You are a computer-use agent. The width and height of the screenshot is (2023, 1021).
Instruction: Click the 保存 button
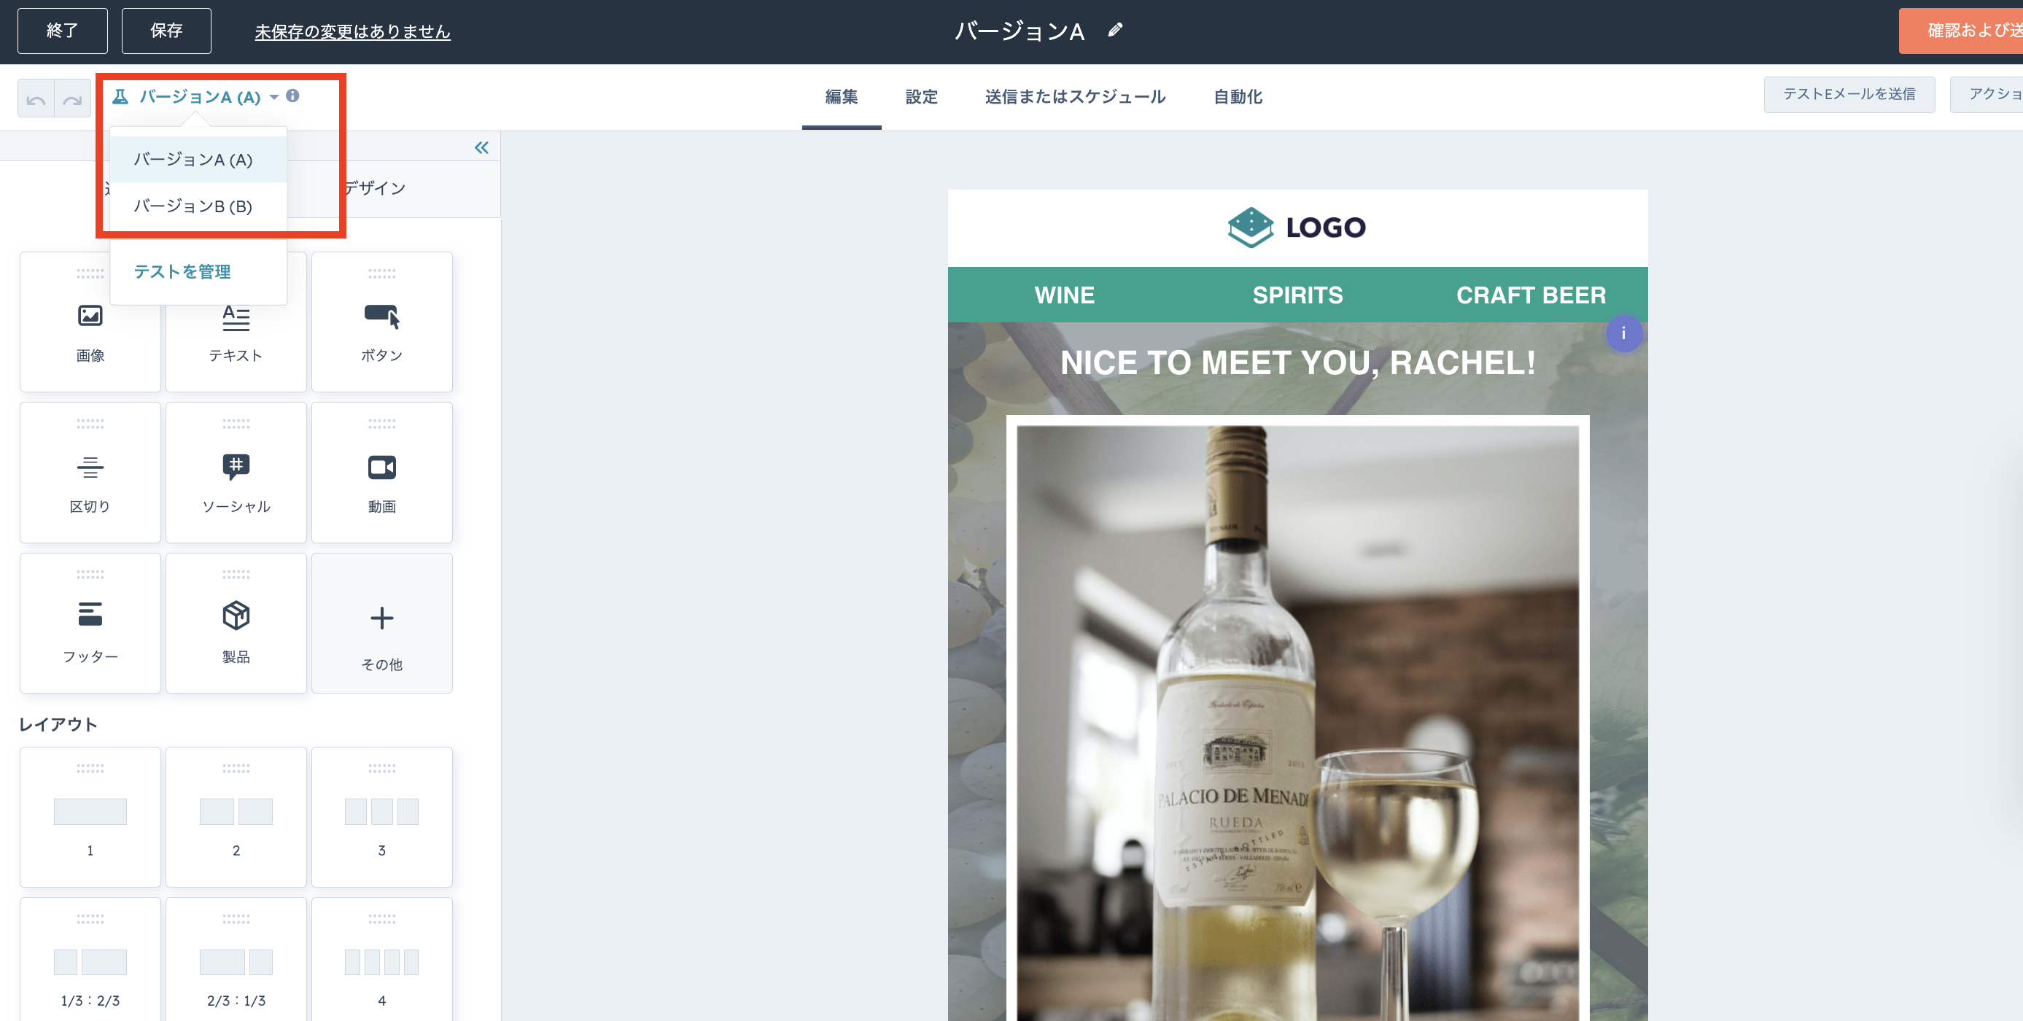coord(166,31)
